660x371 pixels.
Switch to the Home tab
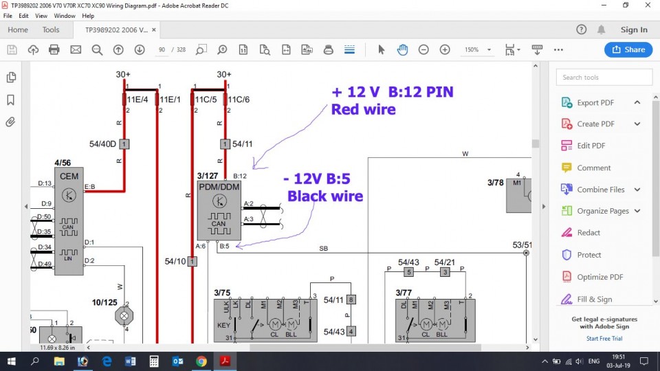coord(18,30)
